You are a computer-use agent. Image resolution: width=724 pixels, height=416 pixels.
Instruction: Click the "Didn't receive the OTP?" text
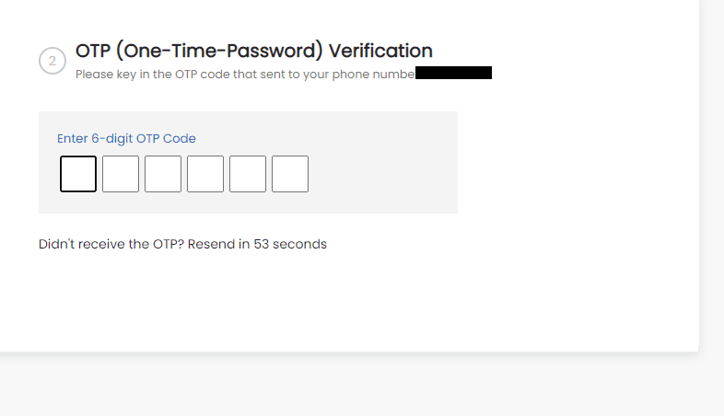[111, 245]
